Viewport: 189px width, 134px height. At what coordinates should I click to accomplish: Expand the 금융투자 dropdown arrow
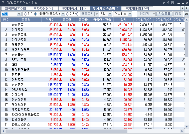97,14
